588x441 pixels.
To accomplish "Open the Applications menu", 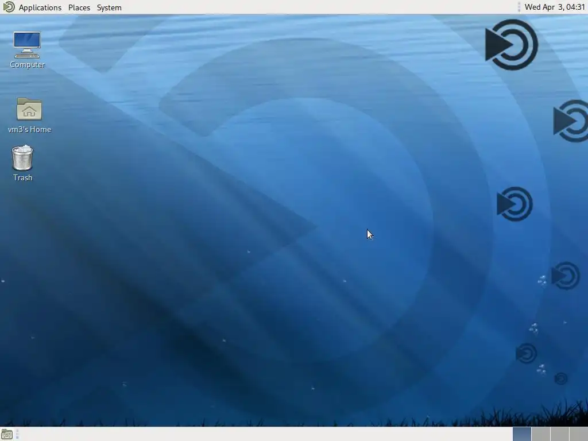I will [40, 7].
